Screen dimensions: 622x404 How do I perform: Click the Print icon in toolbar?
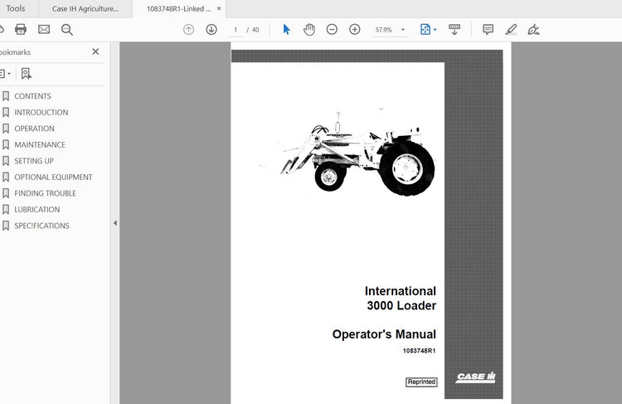pos(21,29)
